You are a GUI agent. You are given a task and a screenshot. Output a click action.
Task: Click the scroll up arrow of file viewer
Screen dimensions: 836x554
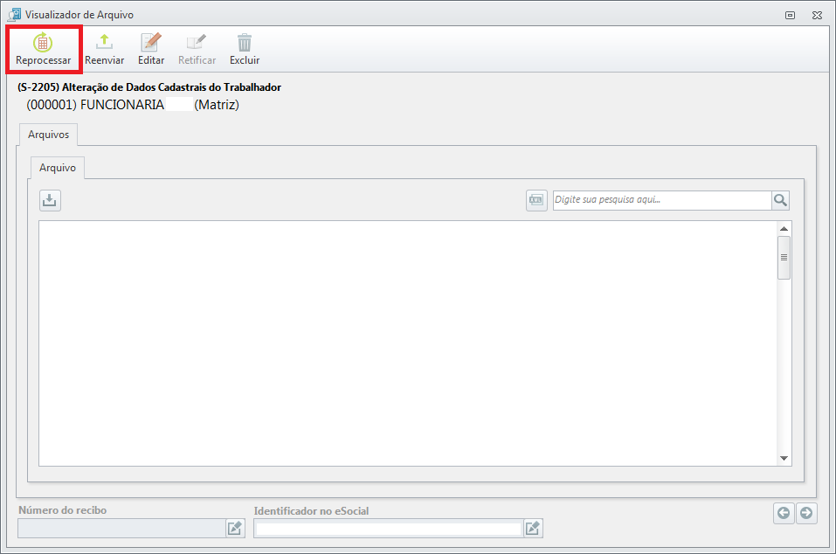tap(784, 229)
